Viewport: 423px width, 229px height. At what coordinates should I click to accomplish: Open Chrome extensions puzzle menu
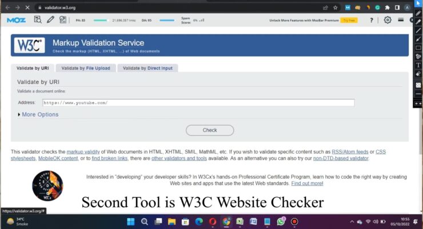click(388, 7)
